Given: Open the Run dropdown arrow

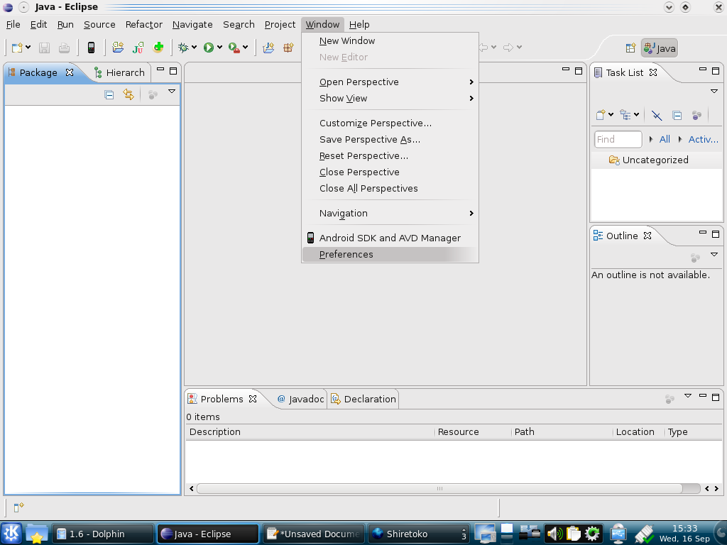Looking at the screenshot, I should pyautogui.click(x=220, y=48).
